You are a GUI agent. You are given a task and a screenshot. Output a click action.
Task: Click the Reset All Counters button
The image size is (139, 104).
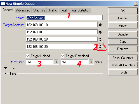[x=123, y=65]
